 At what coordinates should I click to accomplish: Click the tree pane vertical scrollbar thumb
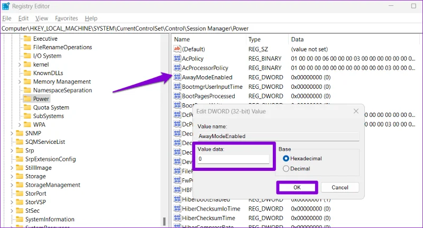(x=164, y=222)
